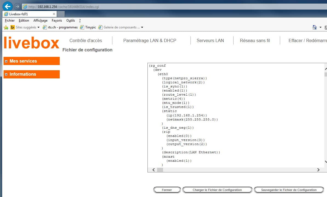Expand the Mes services plus icon
This screenshot has height=197, width=327.
pos(6,61)
